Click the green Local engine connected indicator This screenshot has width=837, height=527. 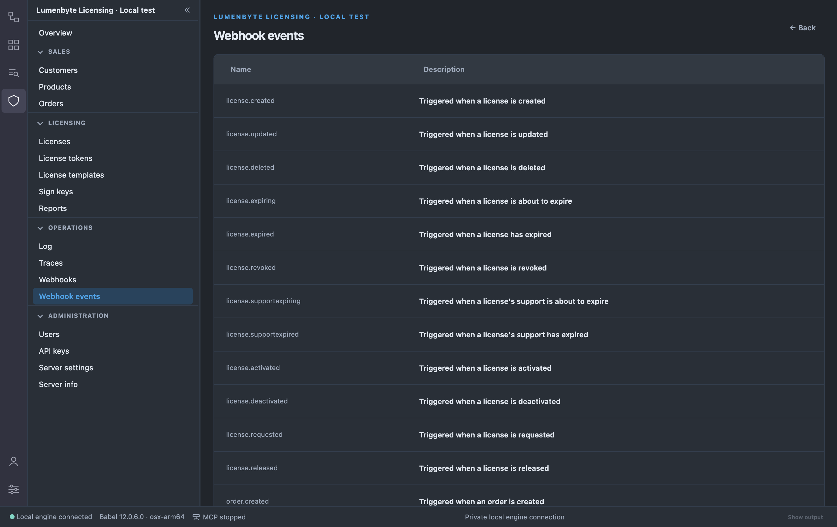point(12,517)
